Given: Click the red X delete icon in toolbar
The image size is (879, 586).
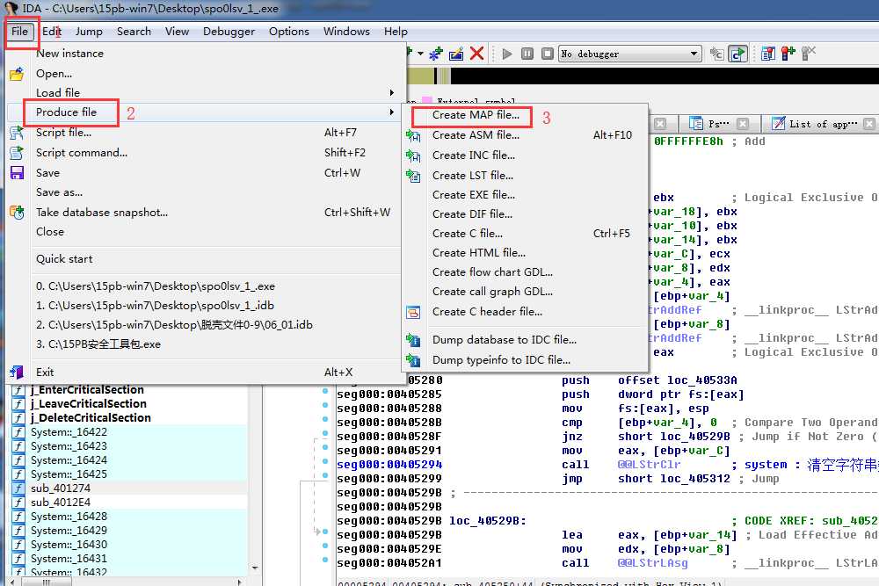Looking at the screenshot, I should click(476, 54).
